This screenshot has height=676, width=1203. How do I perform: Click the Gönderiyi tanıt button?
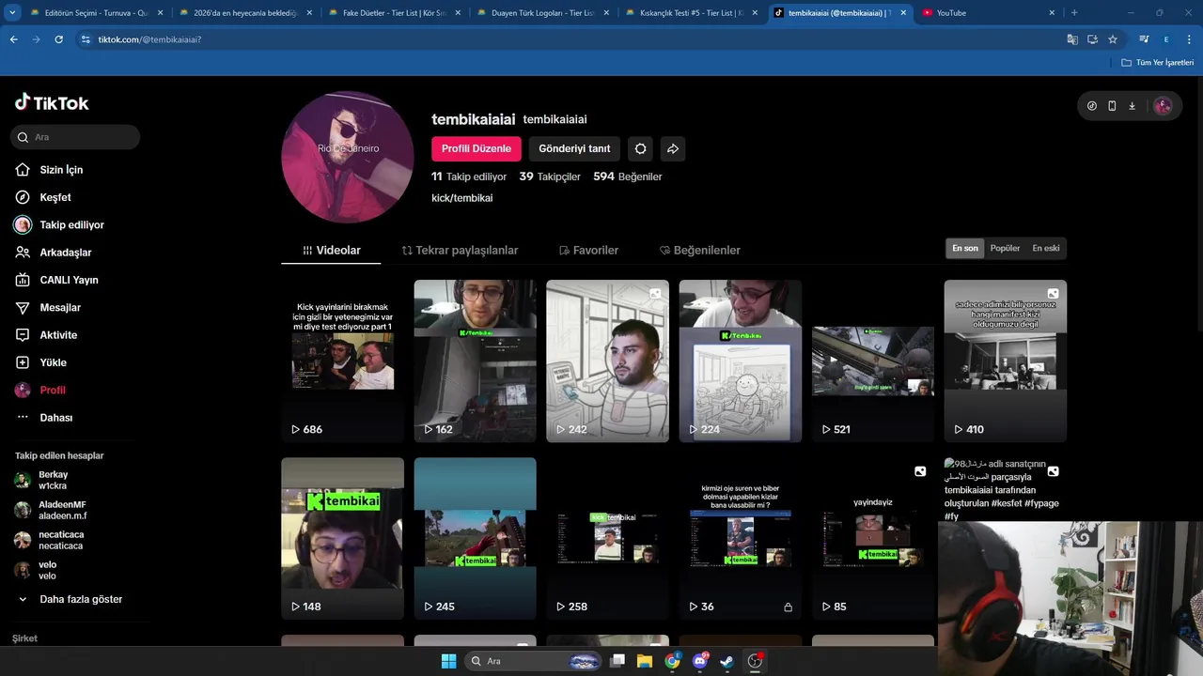click(574, 148)
